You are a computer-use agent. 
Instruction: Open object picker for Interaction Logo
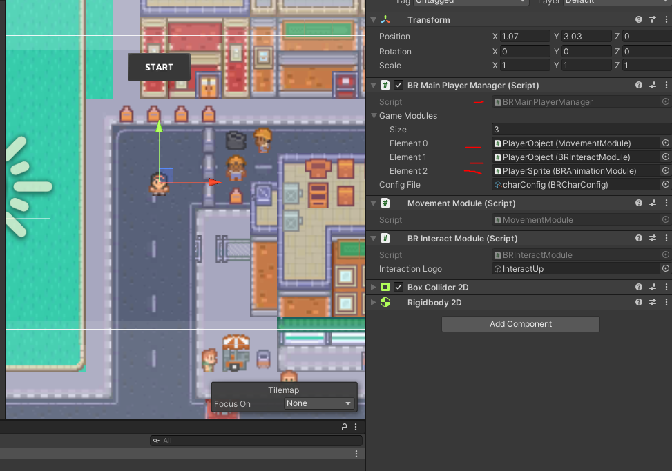(666, 269)
